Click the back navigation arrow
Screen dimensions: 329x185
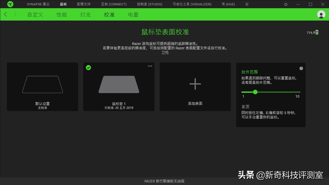[x=5, y=14]
